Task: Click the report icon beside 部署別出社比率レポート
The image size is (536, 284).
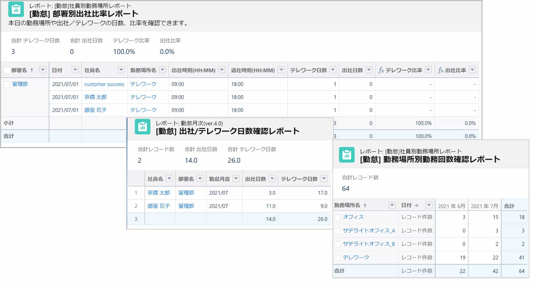Action: 16,9
